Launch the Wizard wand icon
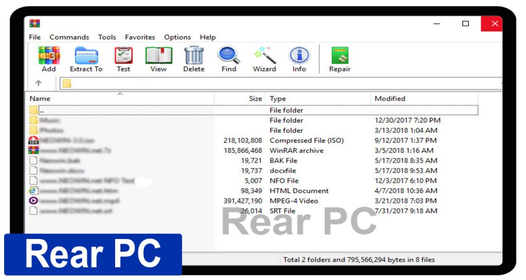Image resolution: width=526 pixels, height=280 pixels. 265,55
